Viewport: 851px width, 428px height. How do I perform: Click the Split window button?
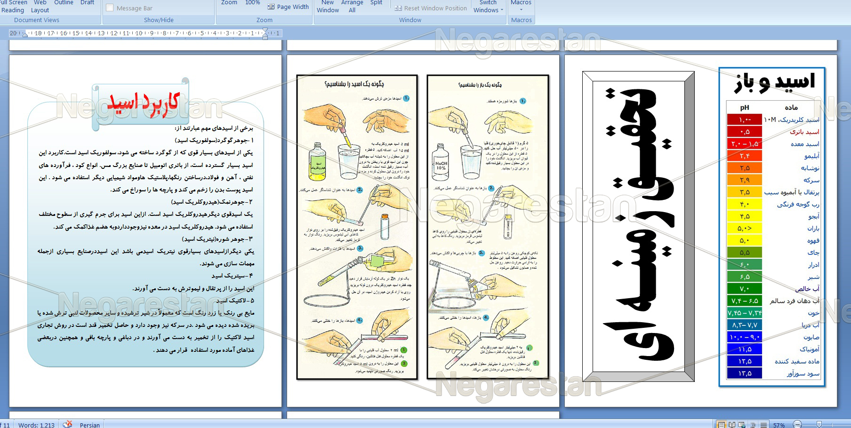(x=376, y=2)
